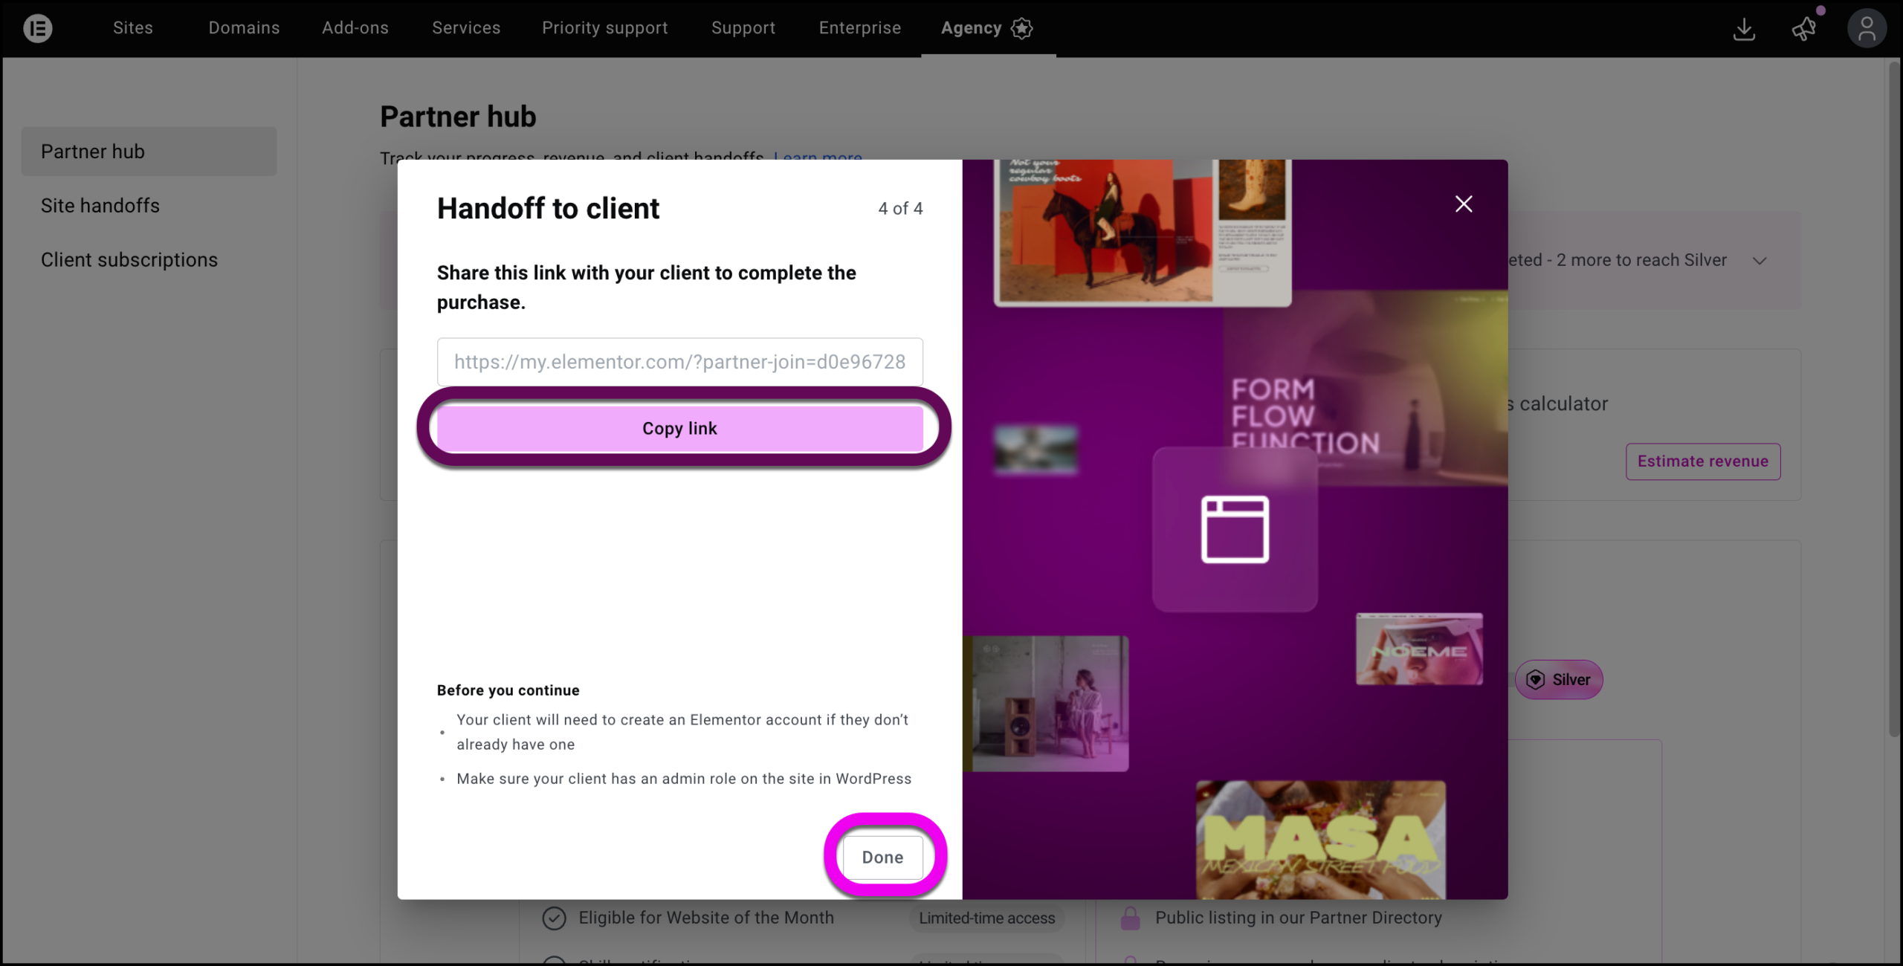
Task: Click the Done button
Action: 883,857
